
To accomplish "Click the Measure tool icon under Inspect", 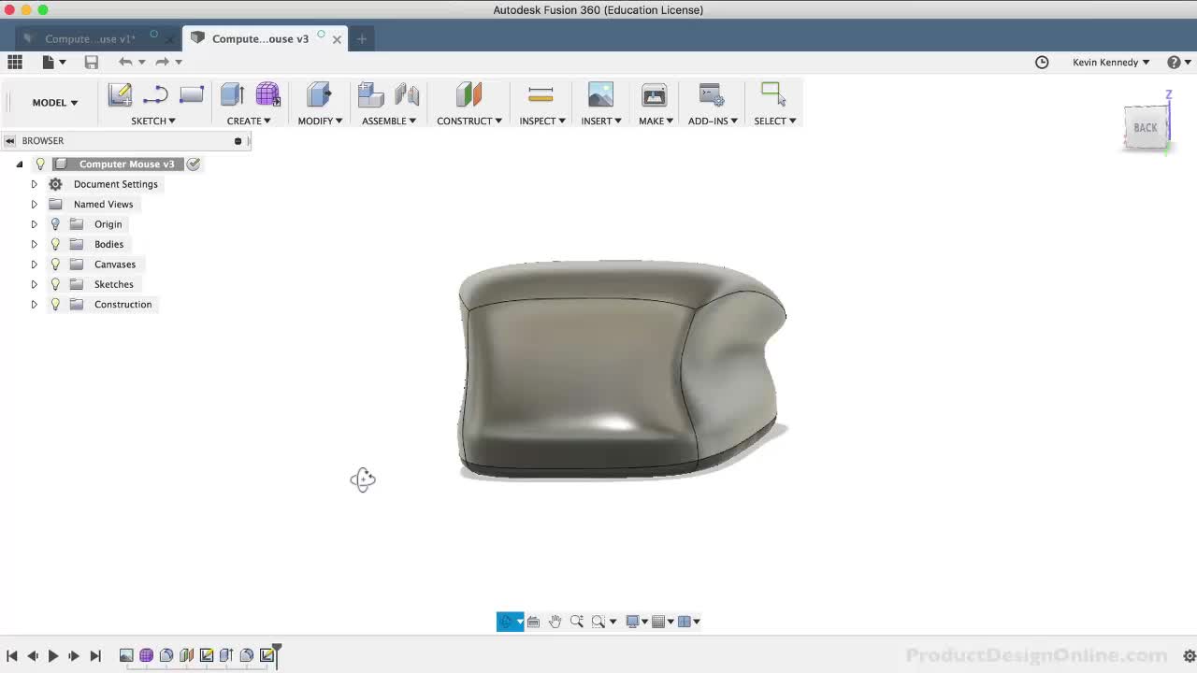I will coord(541,94).
